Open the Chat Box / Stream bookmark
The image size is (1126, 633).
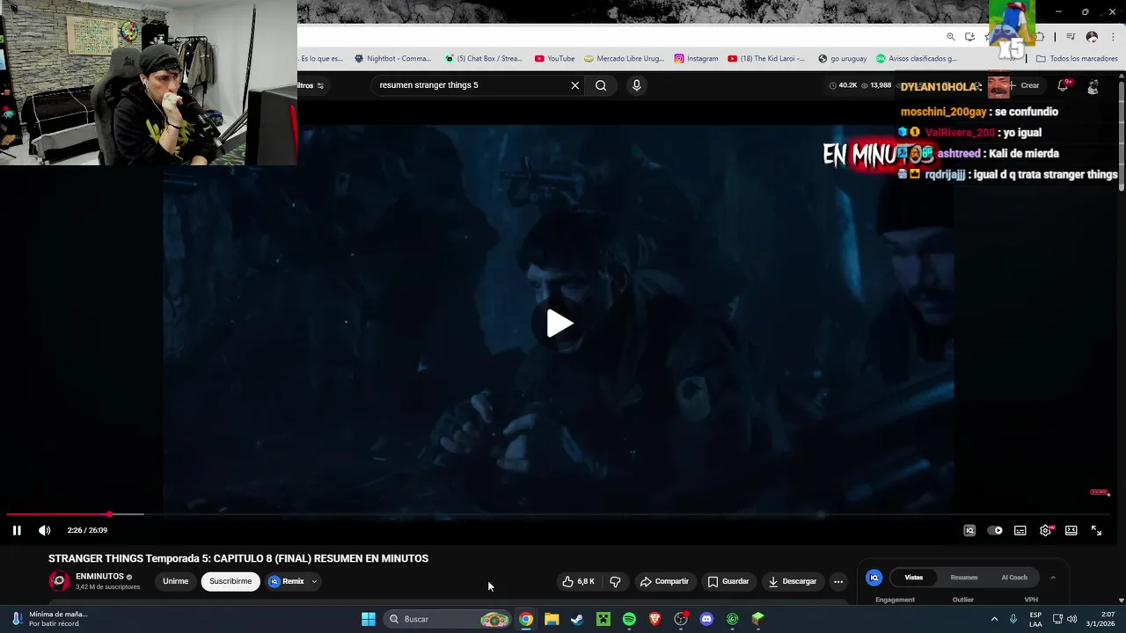tap(483, 59)
